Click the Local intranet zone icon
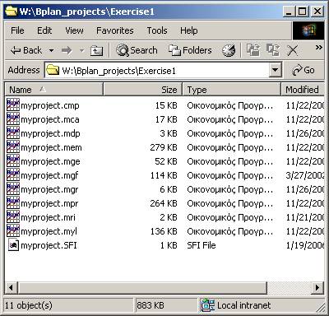The image size is (329, 316). coord(208,305)
